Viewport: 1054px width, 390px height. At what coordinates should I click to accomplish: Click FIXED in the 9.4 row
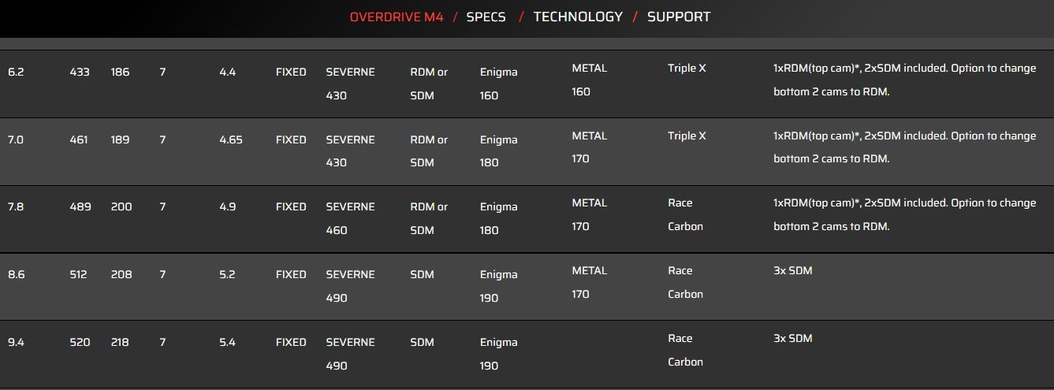291,342
